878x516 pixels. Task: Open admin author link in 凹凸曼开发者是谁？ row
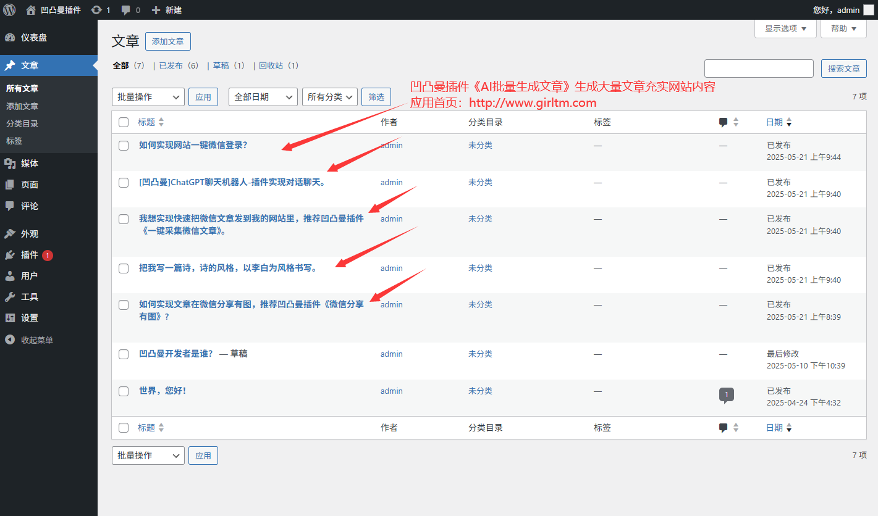[x=392, y=354]
